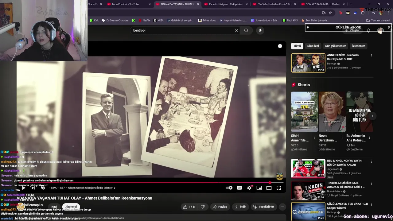The width and height of the screenshot is (393, 221).
Task: Show hidden bookmarks with double chevron
Action: coord(358,21)
